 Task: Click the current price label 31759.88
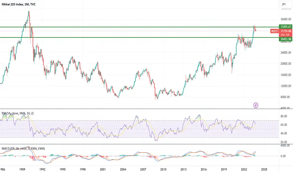(285, 31)
